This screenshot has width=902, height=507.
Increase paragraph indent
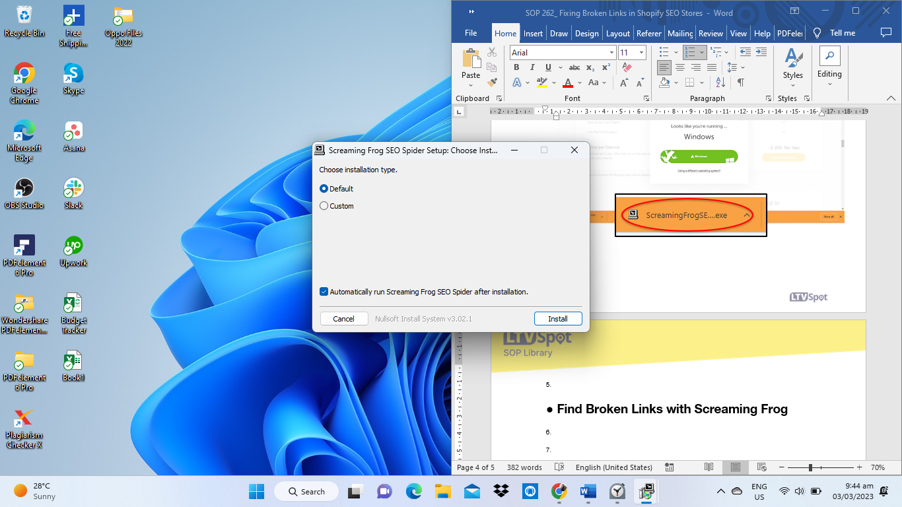pos(762,52)
